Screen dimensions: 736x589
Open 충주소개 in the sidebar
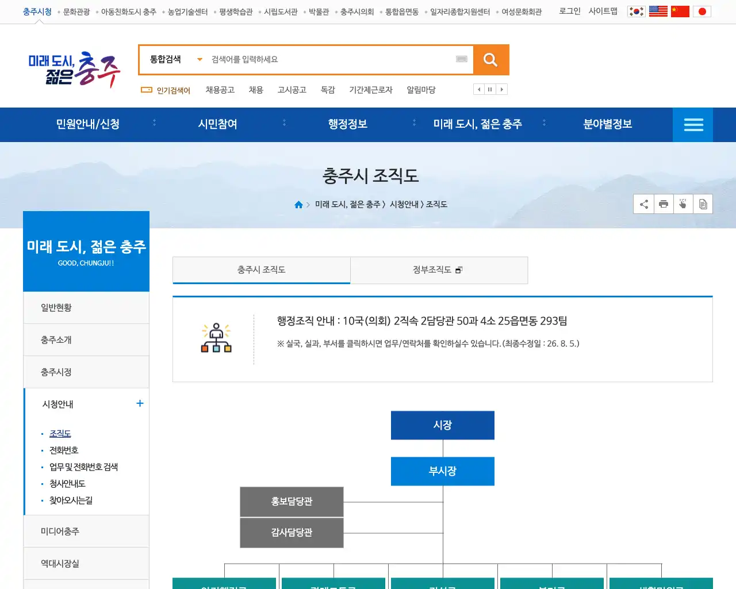[86, 340]
